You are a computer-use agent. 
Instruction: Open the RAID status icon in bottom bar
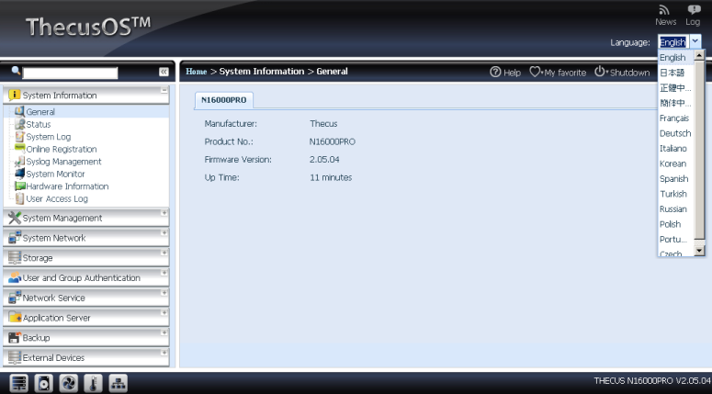pyautogui.click(x=19, y=384)
